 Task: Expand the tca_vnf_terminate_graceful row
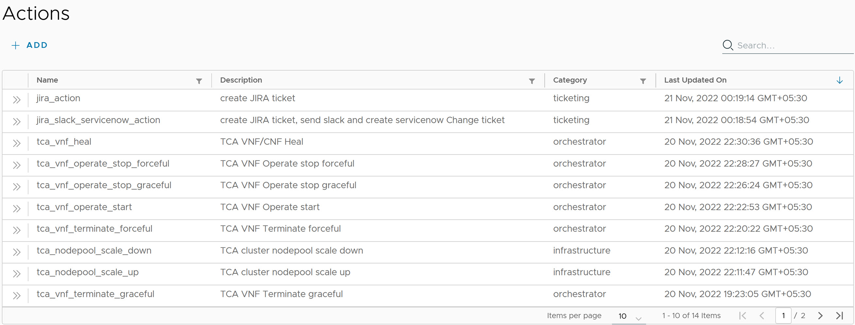coord(17,296)
